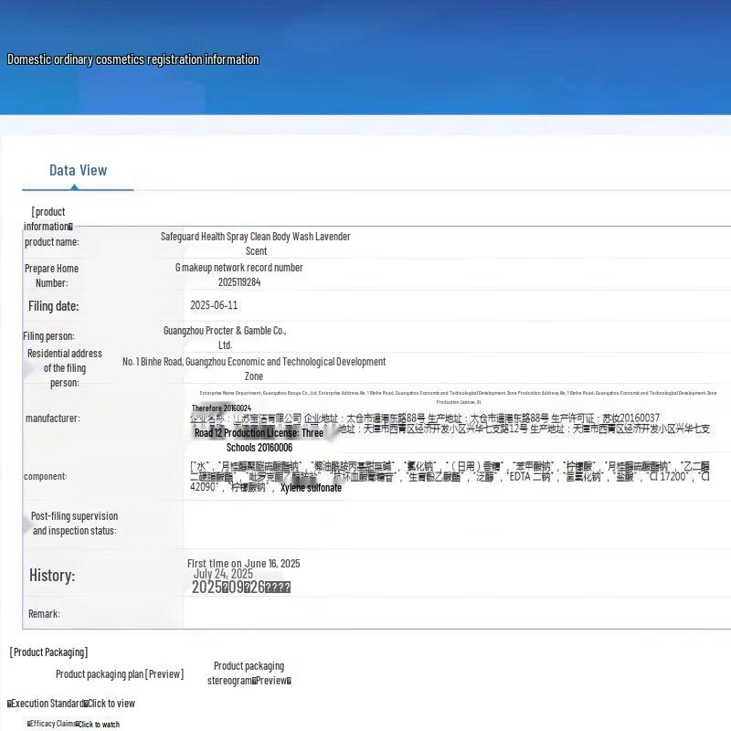Viewport: 731px width, 731px height.
Task: Click the Product Packaging section header
Action: tap(48, 652)
